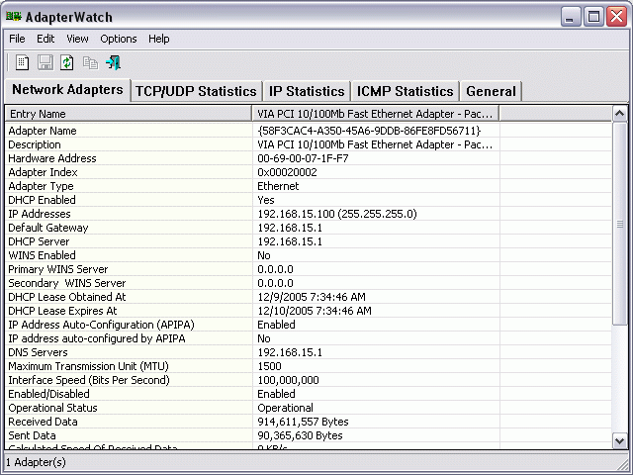Select IP Address Auto-Configuration (APIPA) row
This screenshot has height=475, width=633.
[309, 325]
